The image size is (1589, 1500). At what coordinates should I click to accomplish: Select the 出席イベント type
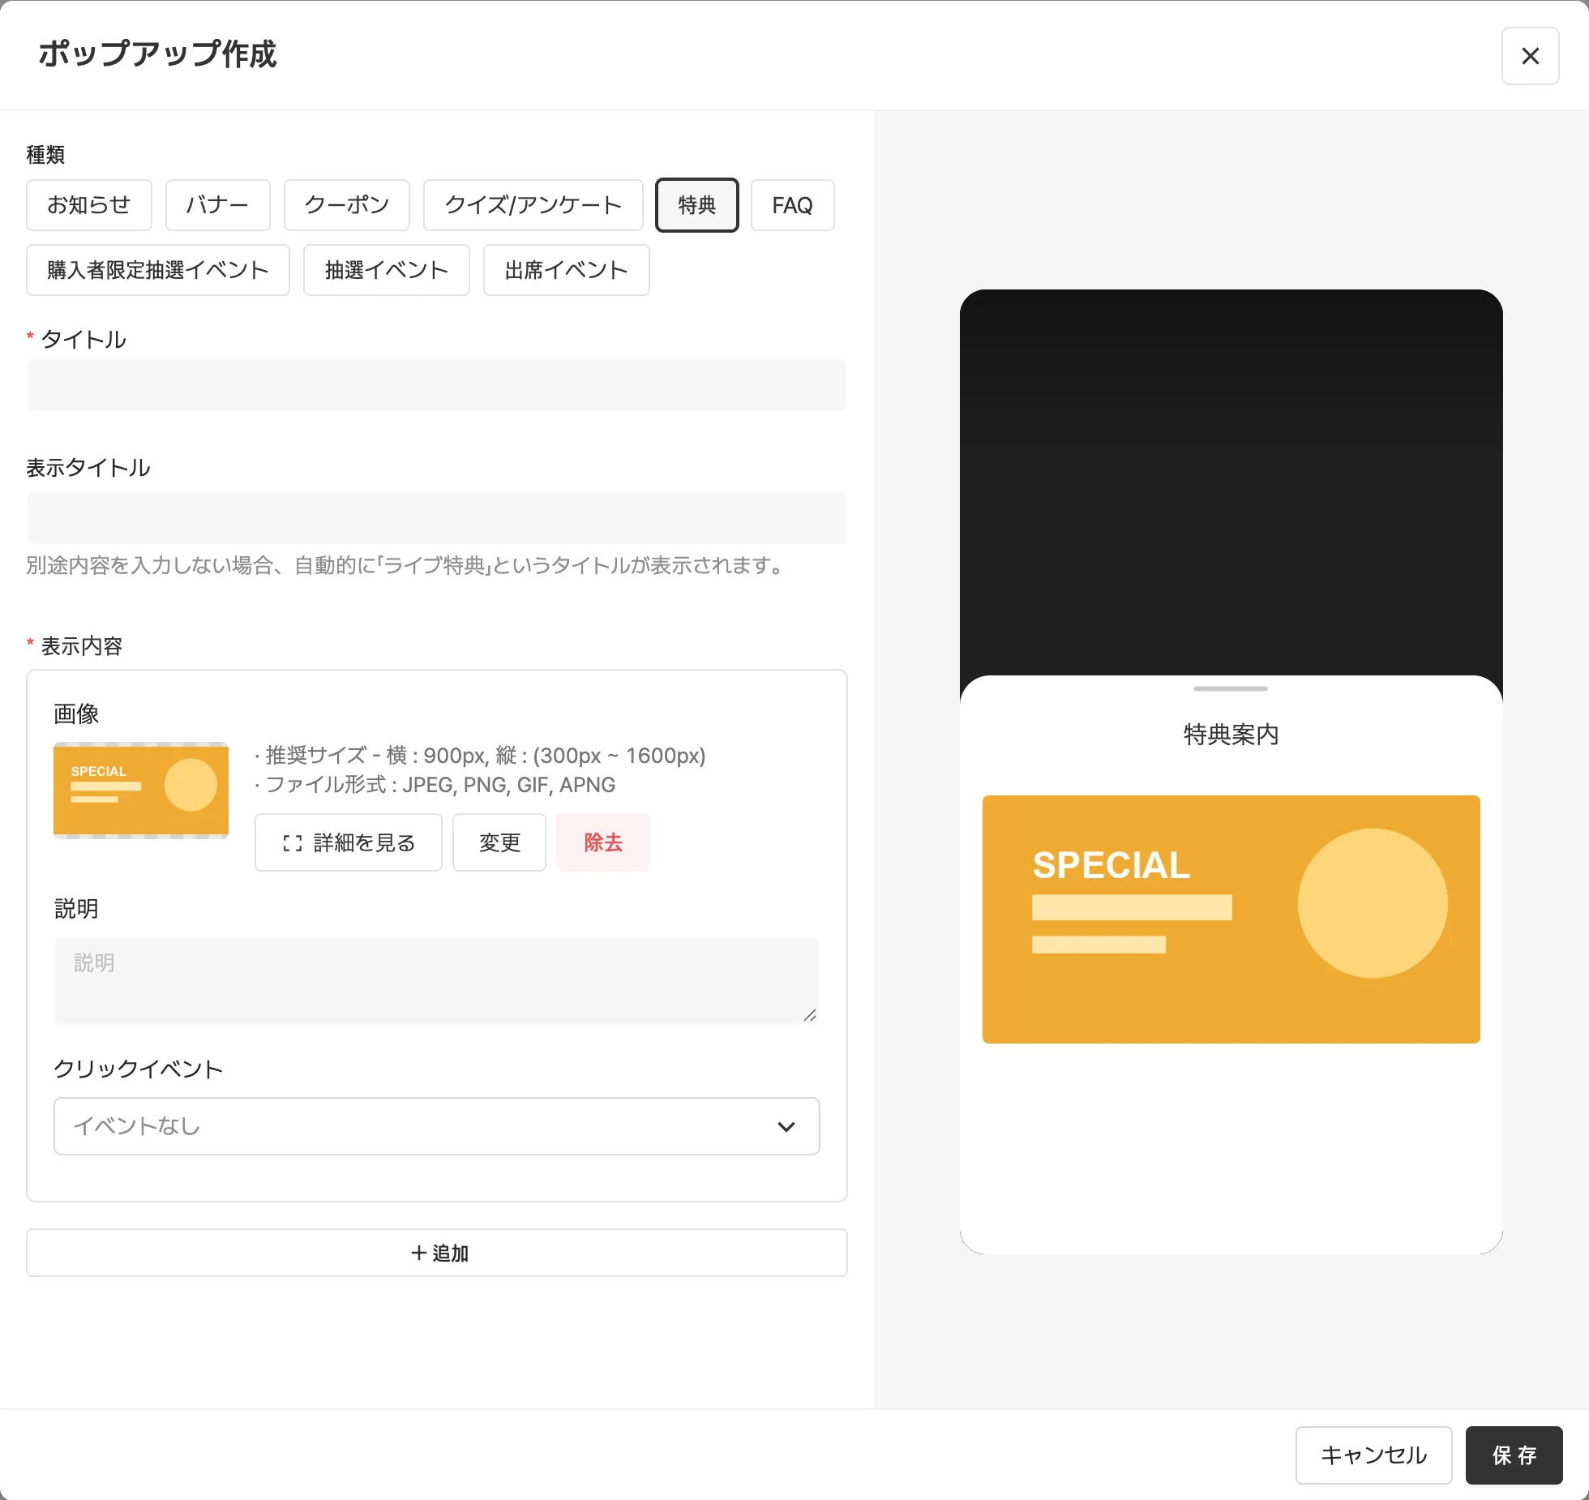567,270
